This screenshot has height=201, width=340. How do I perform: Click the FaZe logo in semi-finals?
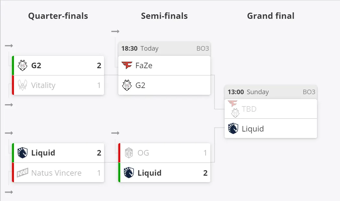tap(127, 65)
